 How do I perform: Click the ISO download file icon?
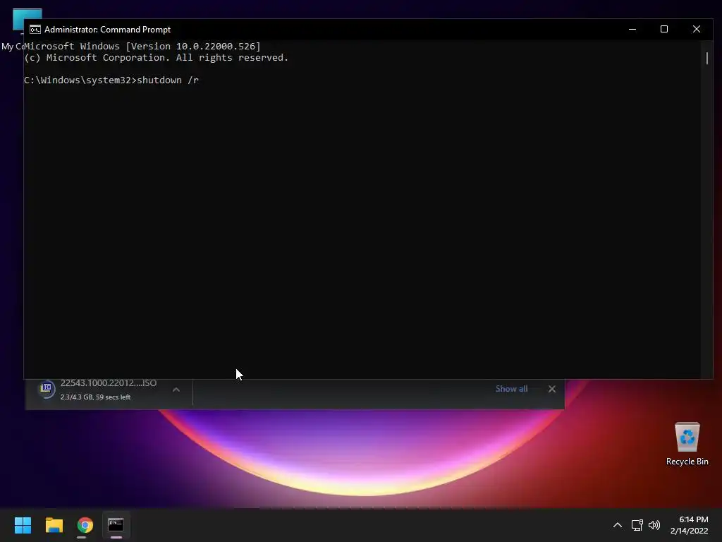47,389
